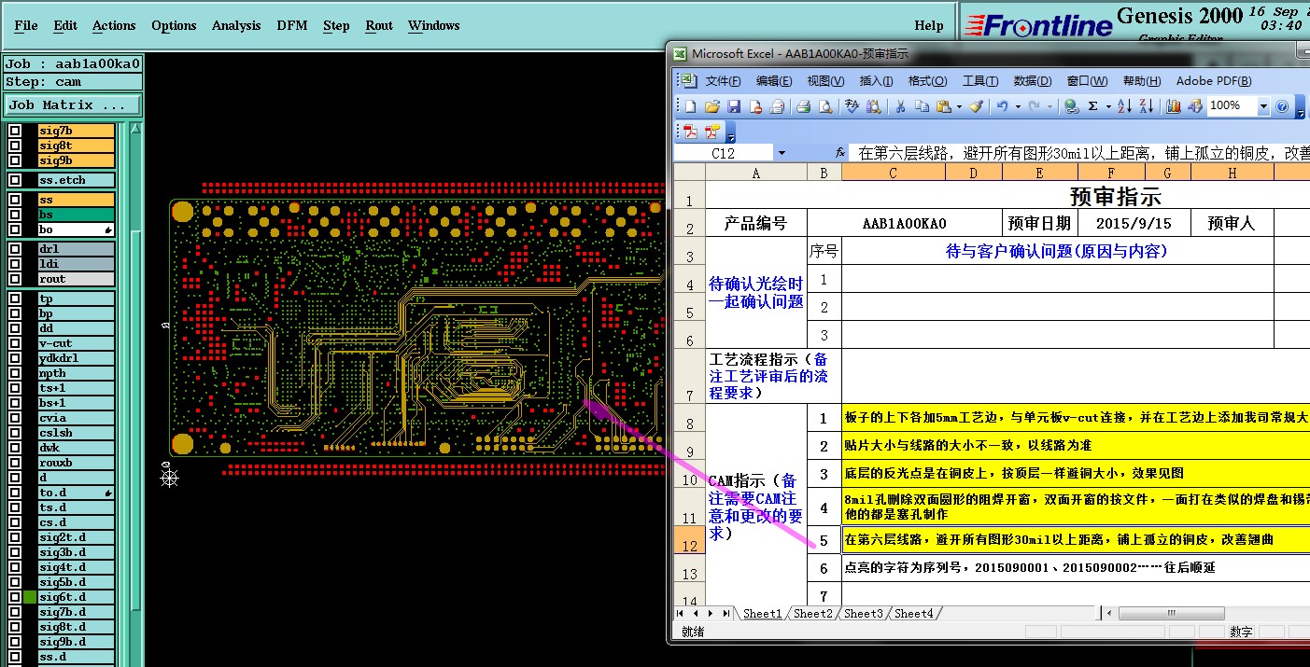Select the bo layer name
1310x667 pixels.
[x=76, y=229]
